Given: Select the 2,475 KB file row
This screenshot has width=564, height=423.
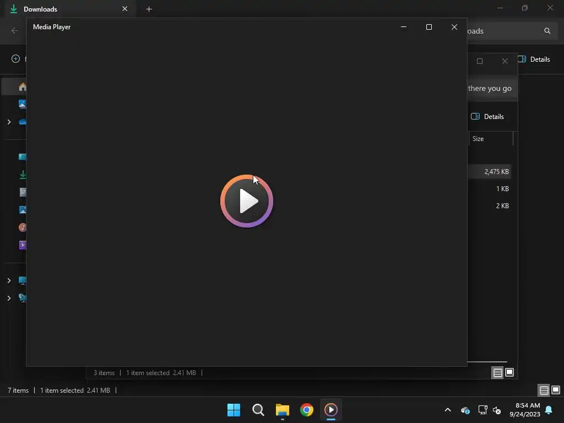Looking at the screenshot, I should click(x=489, y=172).
